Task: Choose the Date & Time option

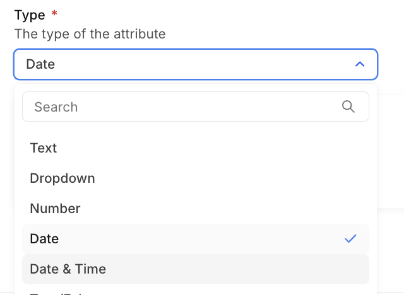Action: coord(68,269)
